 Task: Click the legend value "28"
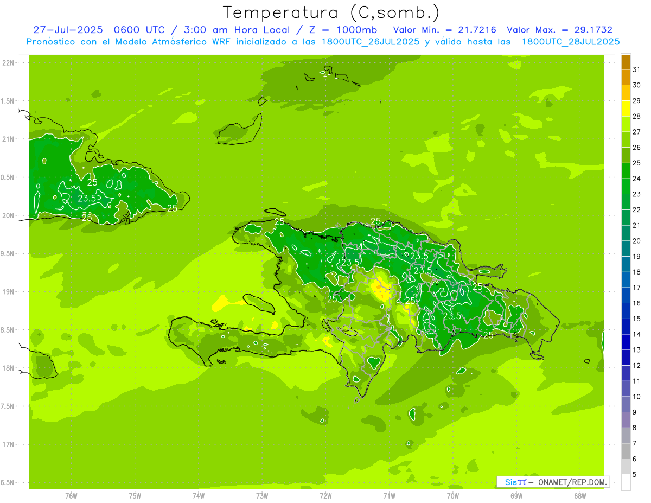637,116
